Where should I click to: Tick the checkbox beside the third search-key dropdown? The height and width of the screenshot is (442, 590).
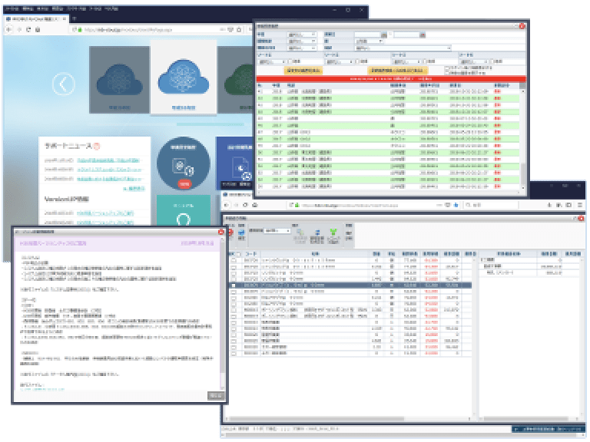tap(424, 61)
